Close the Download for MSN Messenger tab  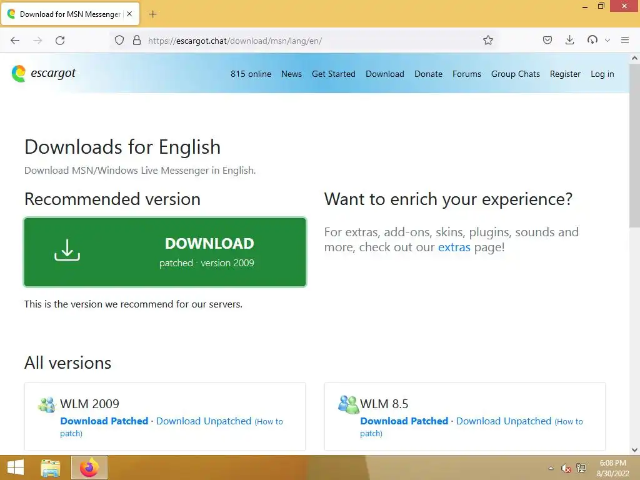(129, 14)
